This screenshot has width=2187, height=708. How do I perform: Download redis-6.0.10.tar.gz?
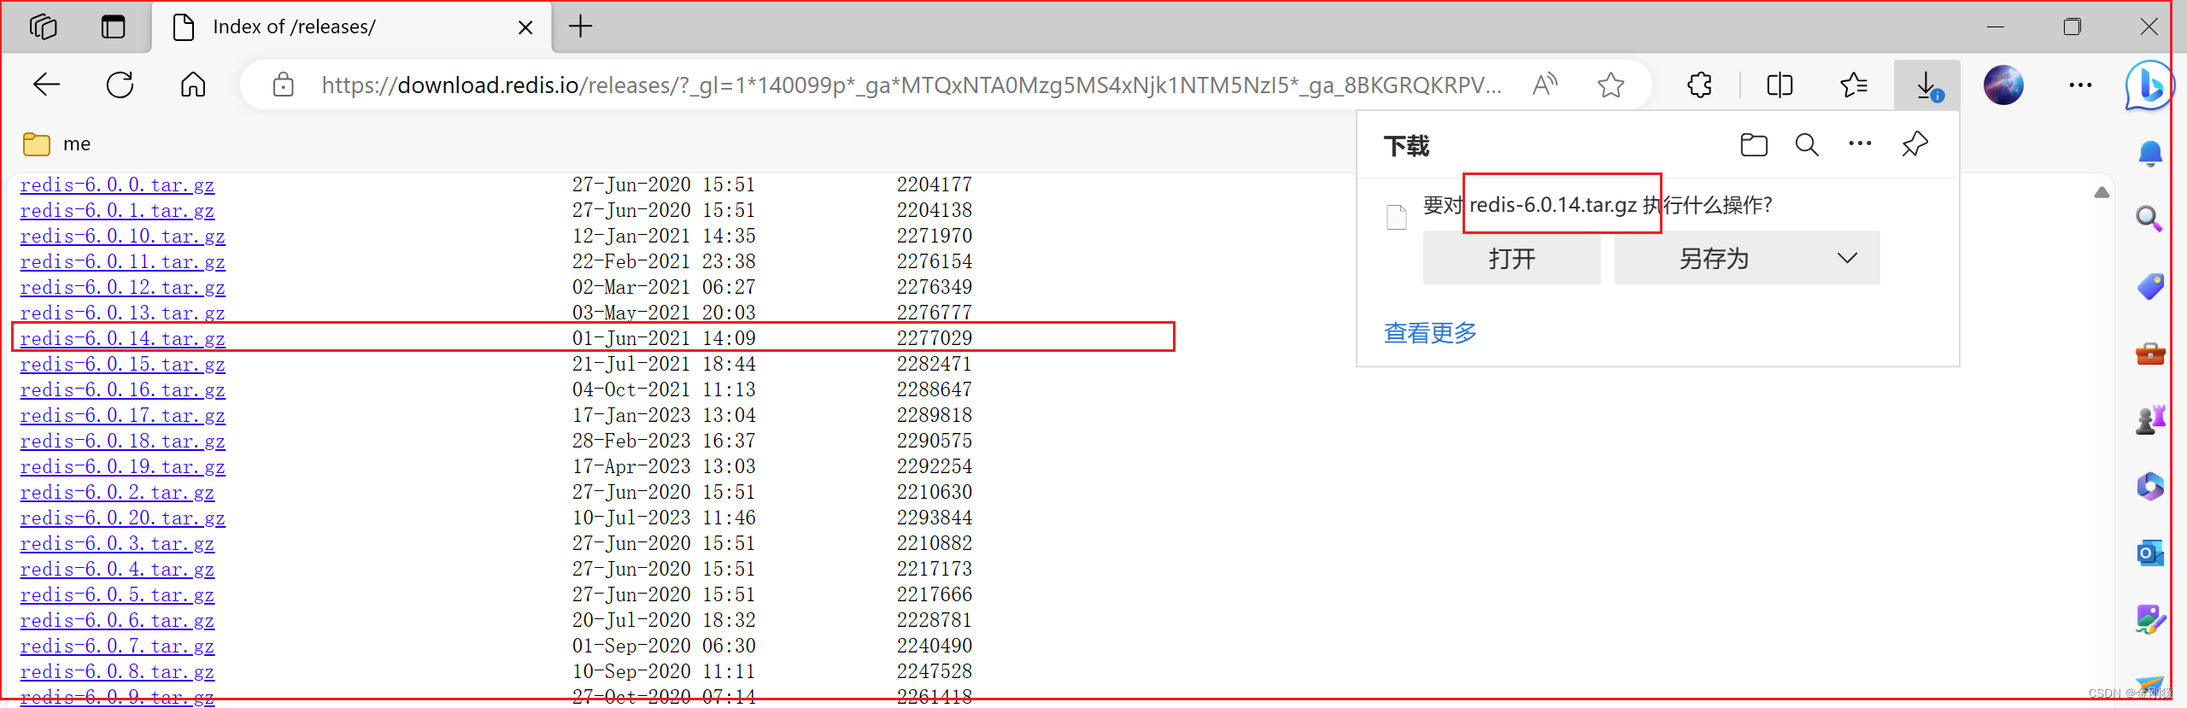click(122, 236)
